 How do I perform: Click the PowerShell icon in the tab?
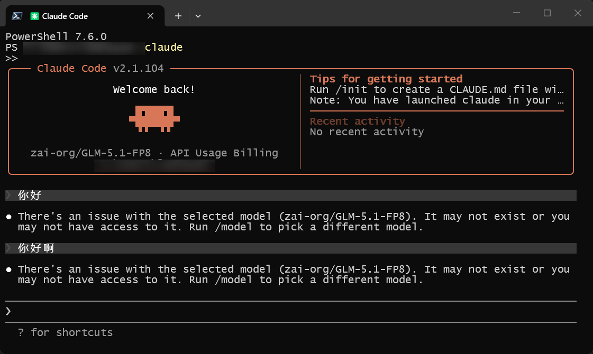(x=16, y=16)
